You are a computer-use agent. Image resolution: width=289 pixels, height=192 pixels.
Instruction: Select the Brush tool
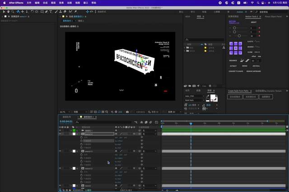pyautogui.click(x=56, y=12)
